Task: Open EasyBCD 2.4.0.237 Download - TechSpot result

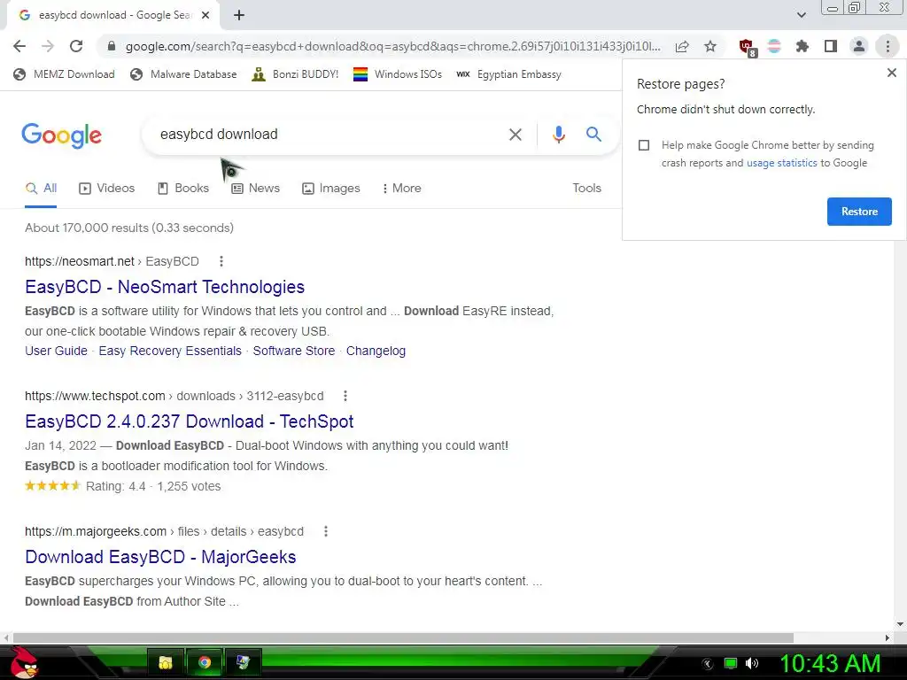Action: (190, 421)
